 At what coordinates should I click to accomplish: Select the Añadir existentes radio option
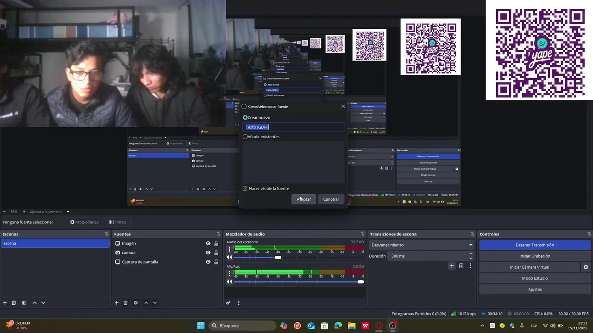point(245,137)
